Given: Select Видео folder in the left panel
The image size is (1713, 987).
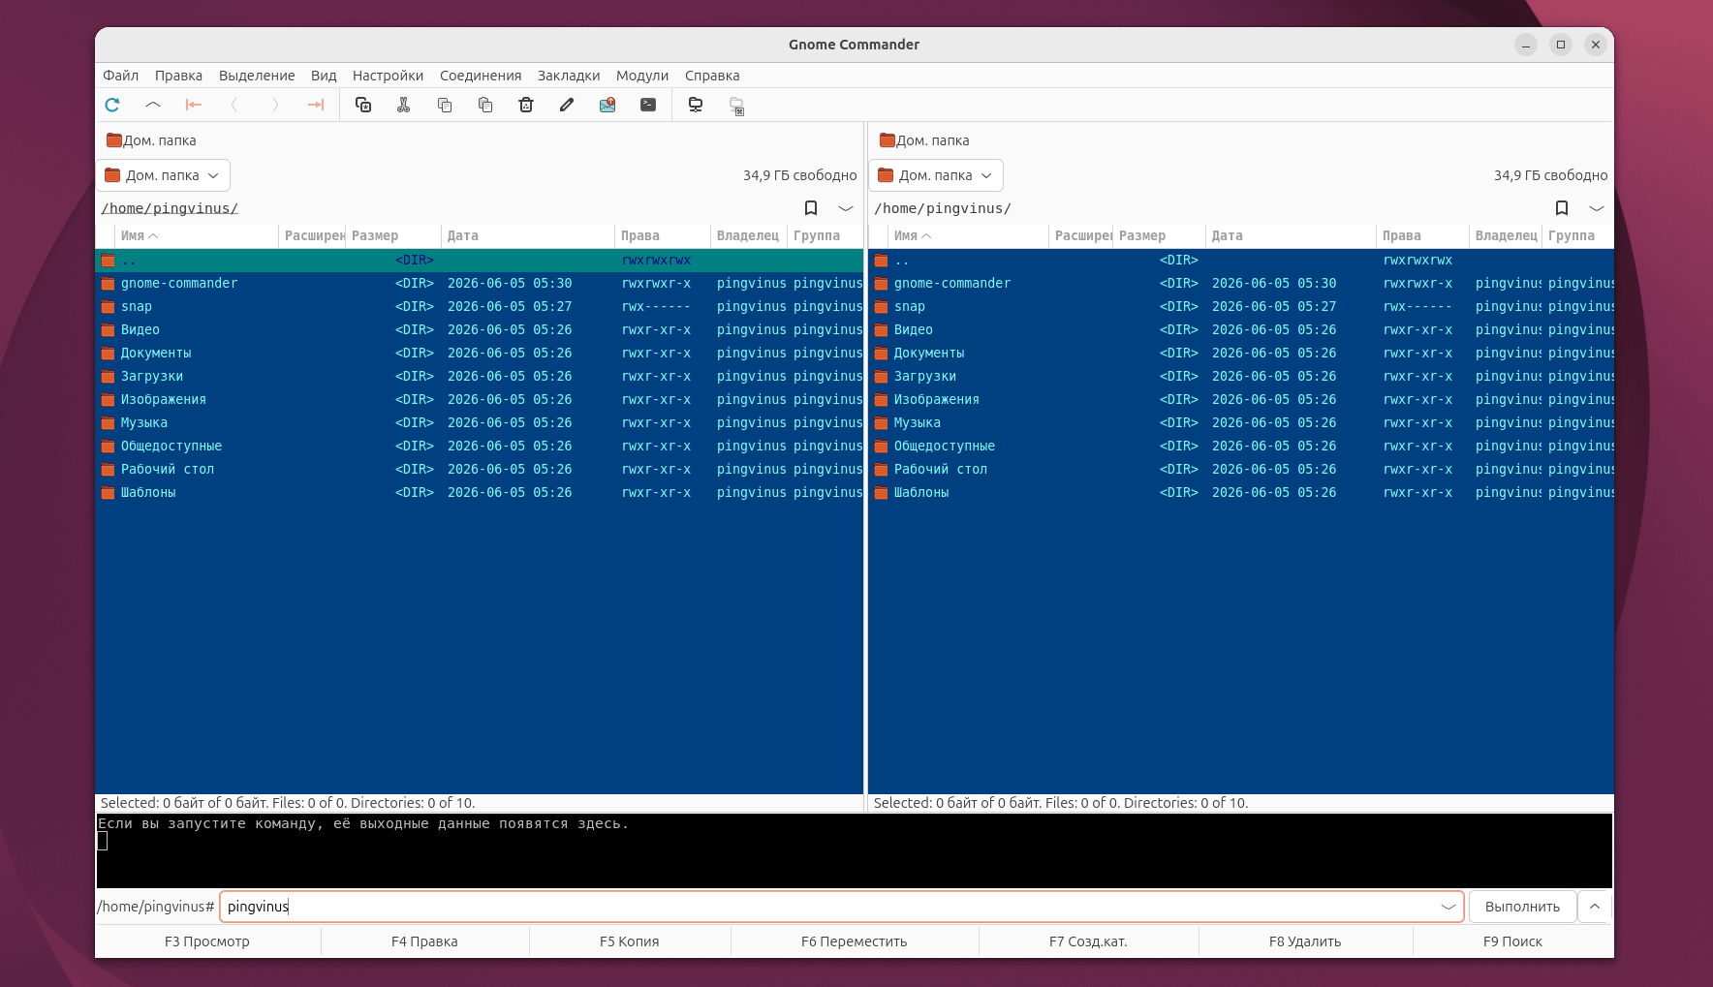Looking at the screenshot, I should (x=479, y=330).
